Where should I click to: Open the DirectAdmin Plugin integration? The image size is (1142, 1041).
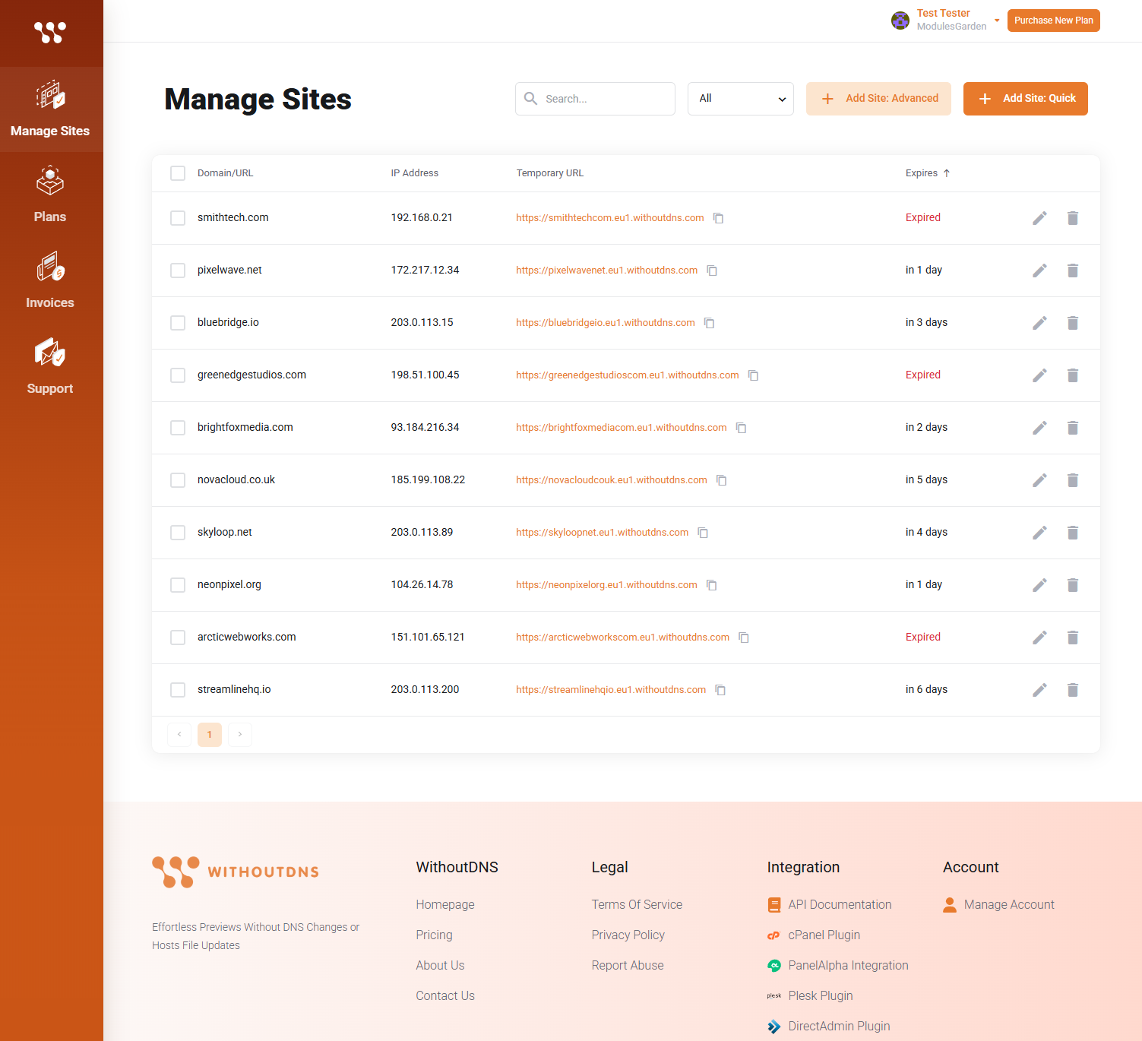pos(839,1026)
